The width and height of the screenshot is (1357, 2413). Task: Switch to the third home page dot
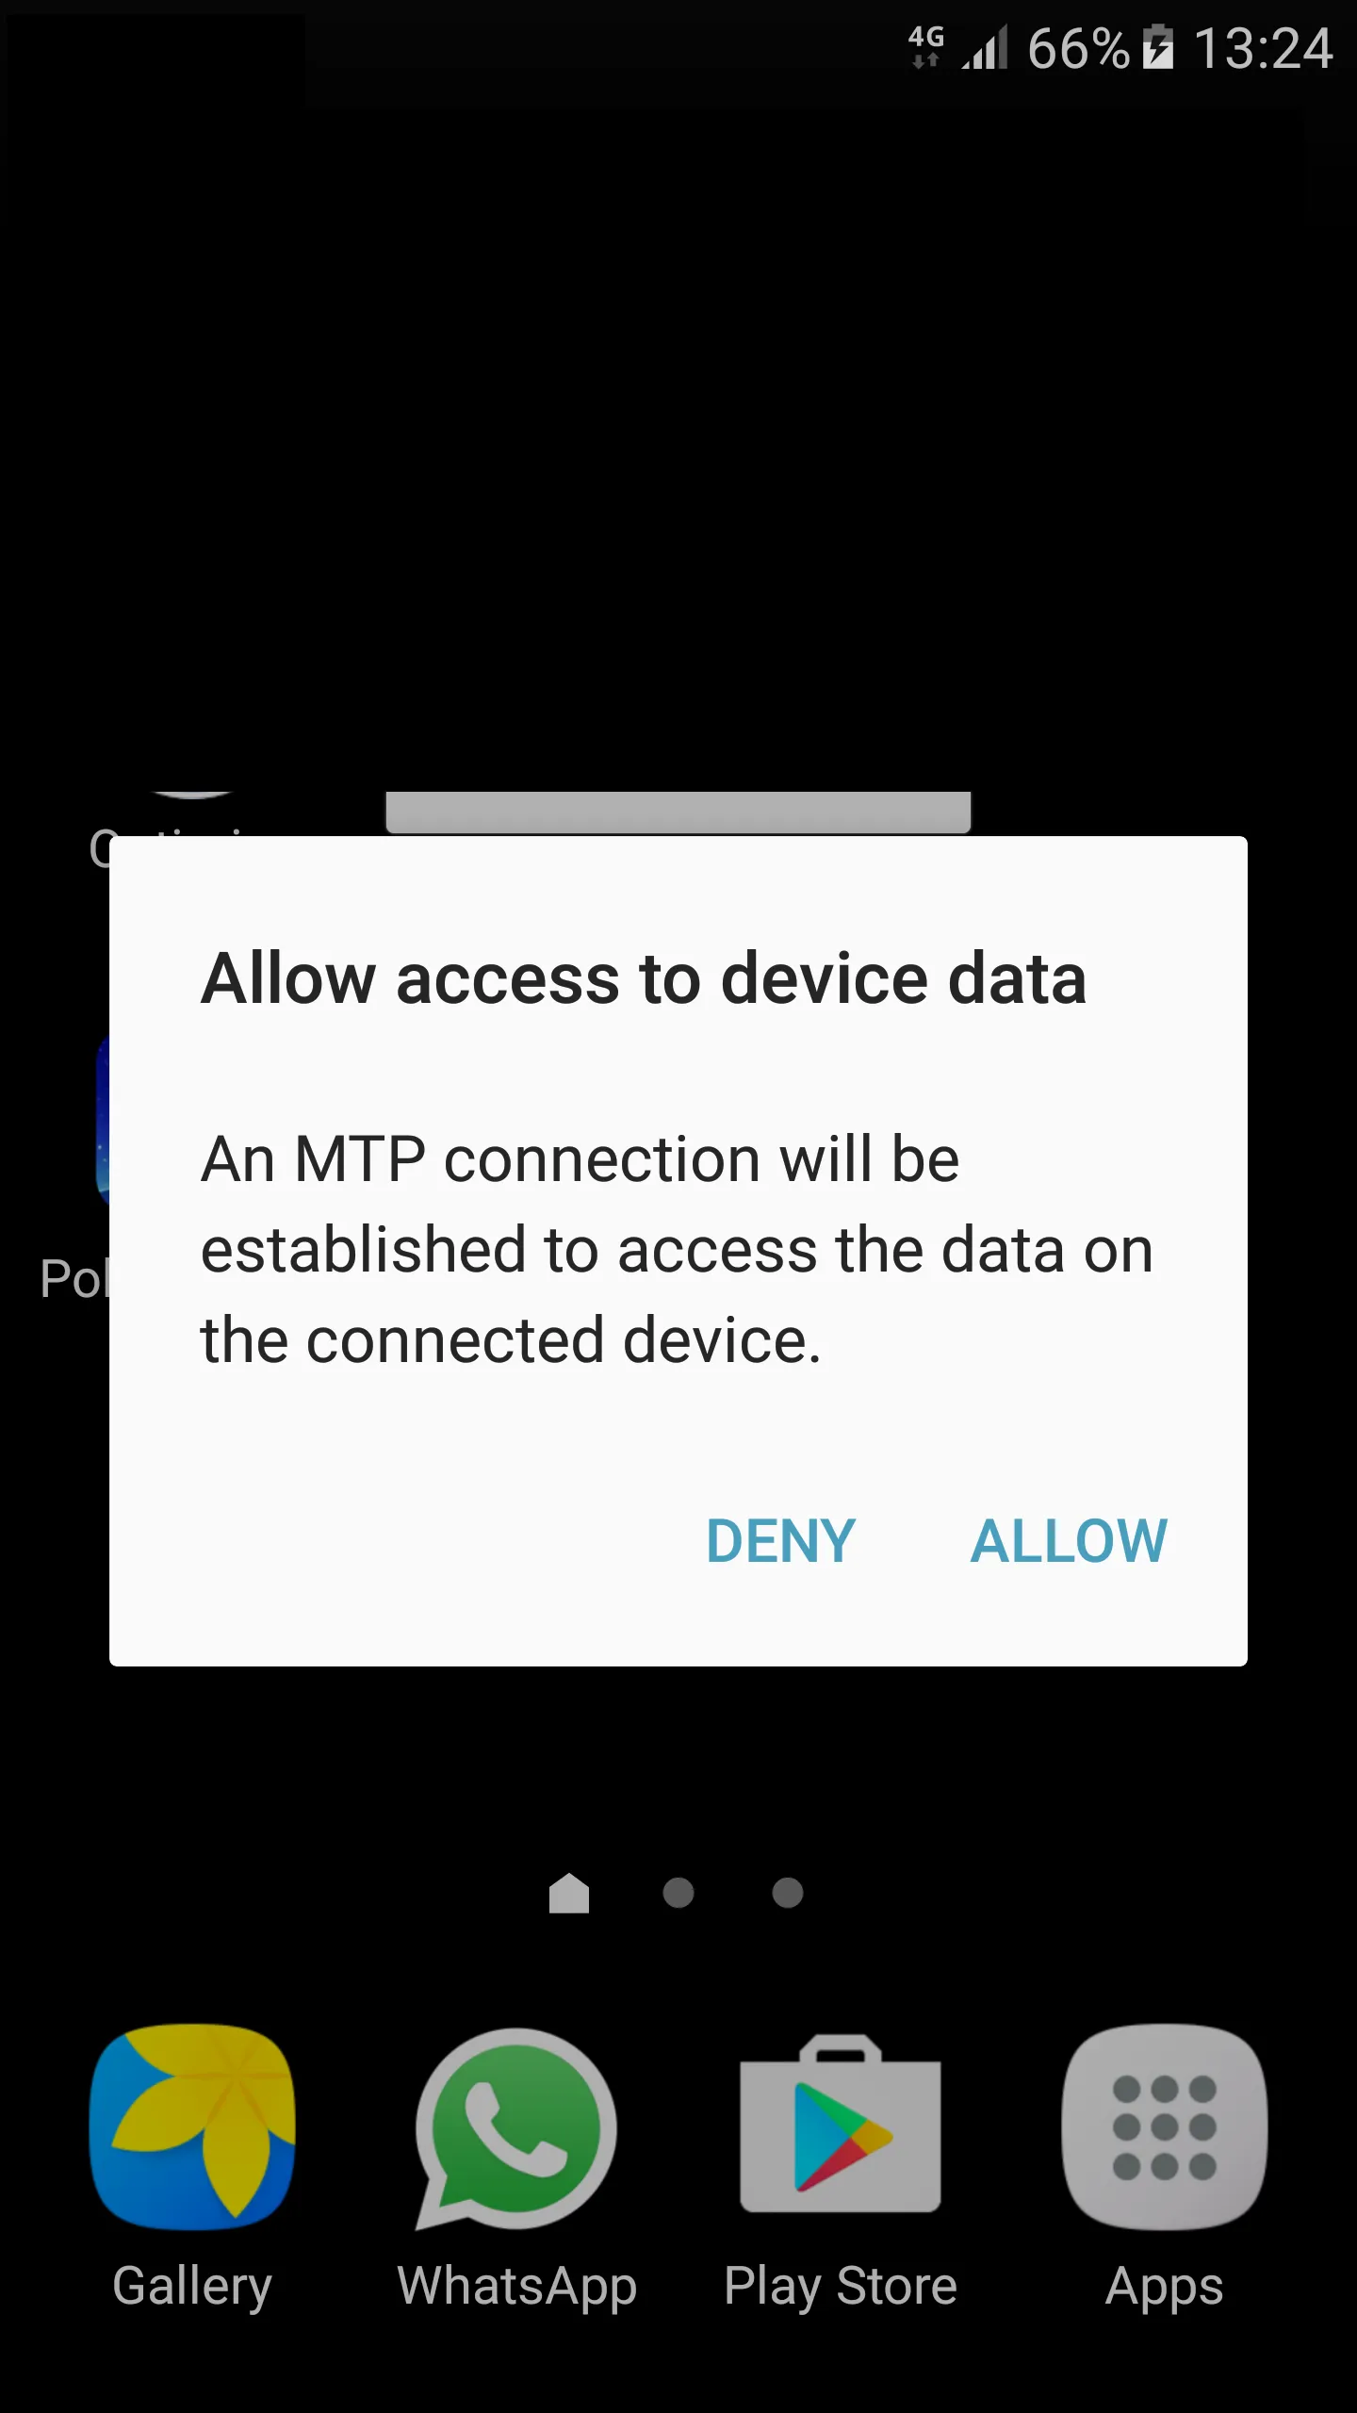click(x=788, y=1893)
